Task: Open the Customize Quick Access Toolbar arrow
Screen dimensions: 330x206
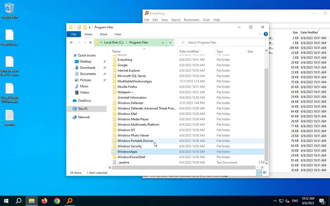Action: (89, 27)
